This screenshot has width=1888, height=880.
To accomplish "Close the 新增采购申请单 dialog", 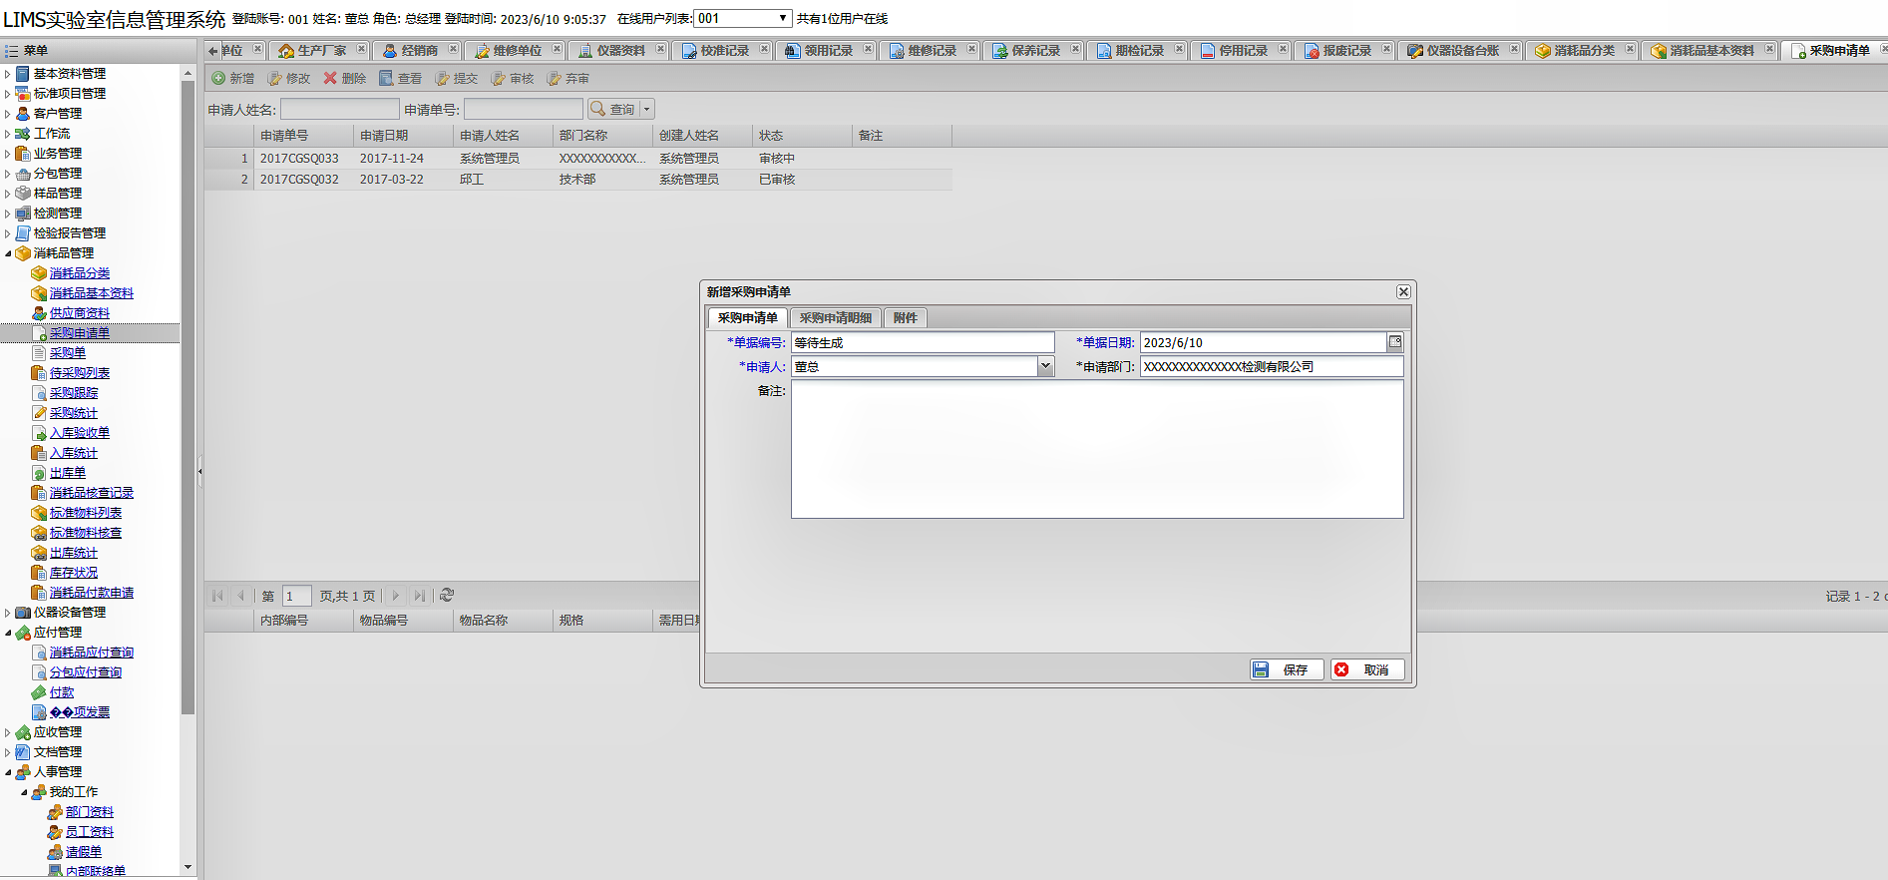I will pos(1403,291).
